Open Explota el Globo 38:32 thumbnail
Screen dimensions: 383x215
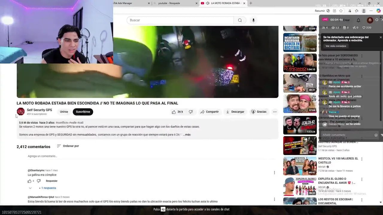click(x=300, y=186)
